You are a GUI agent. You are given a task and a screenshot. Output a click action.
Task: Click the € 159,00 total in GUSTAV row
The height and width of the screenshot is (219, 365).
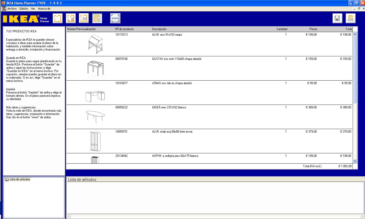[346, 59]
